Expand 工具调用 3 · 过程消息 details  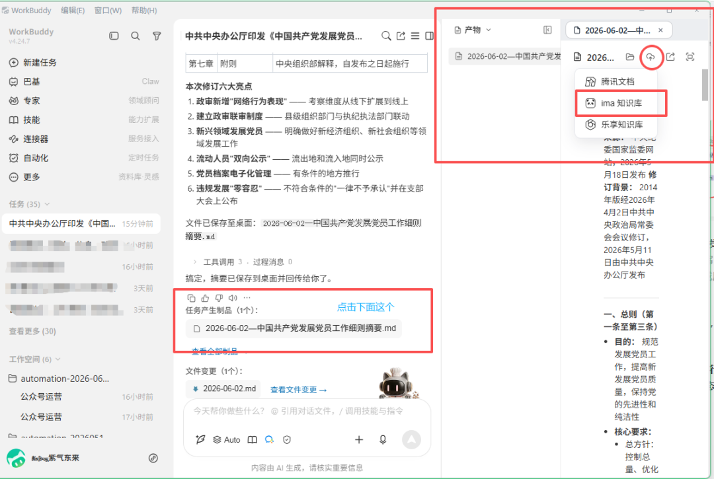(x=243, y=262)
